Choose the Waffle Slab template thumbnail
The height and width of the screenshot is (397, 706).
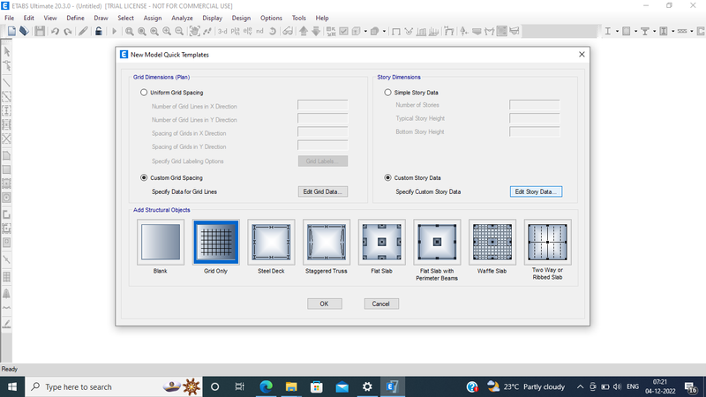[492, 242]
